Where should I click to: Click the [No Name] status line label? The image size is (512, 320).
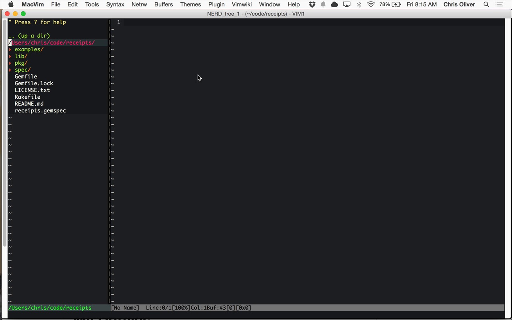point(125,308)
